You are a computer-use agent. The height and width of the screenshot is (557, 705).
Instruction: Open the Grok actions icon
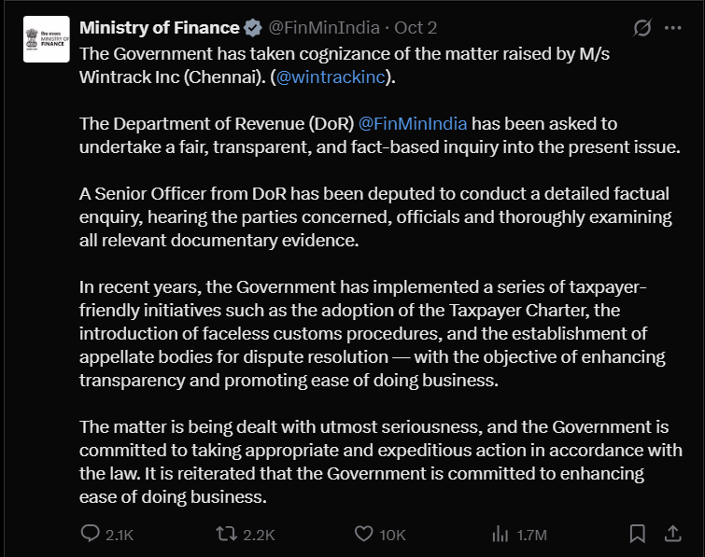point(642,28)
